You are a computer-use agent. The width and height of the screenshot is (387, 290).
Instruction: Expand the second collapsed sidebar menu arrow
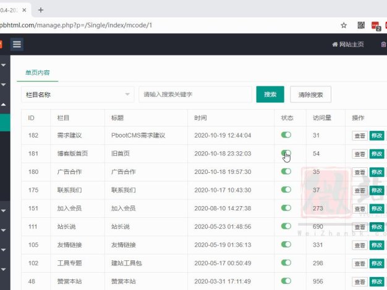4,85
